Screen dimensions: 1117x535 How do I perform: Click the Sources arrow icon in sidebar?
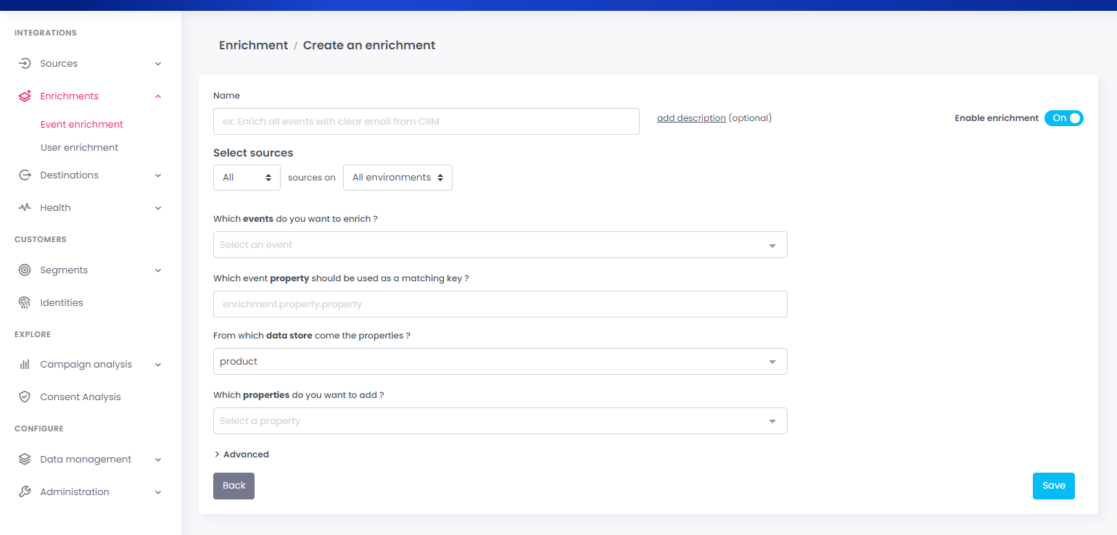tap(25, 64)
